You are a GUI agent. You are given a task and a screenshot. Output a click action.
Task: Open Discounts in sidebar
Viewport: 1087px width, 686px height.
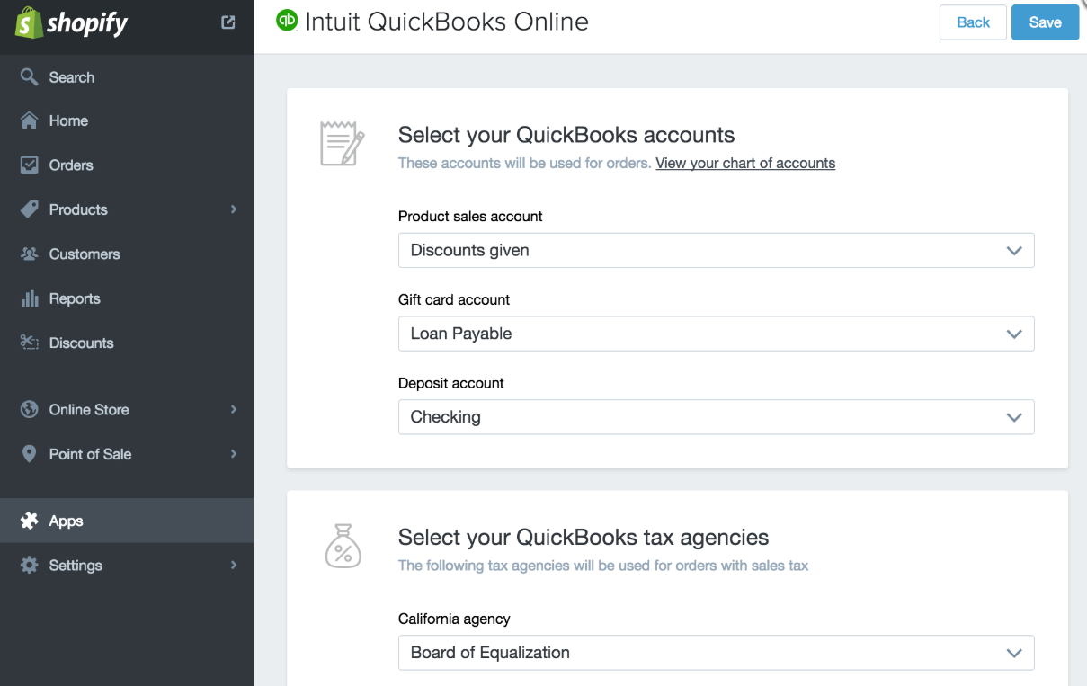coord(127,343)
